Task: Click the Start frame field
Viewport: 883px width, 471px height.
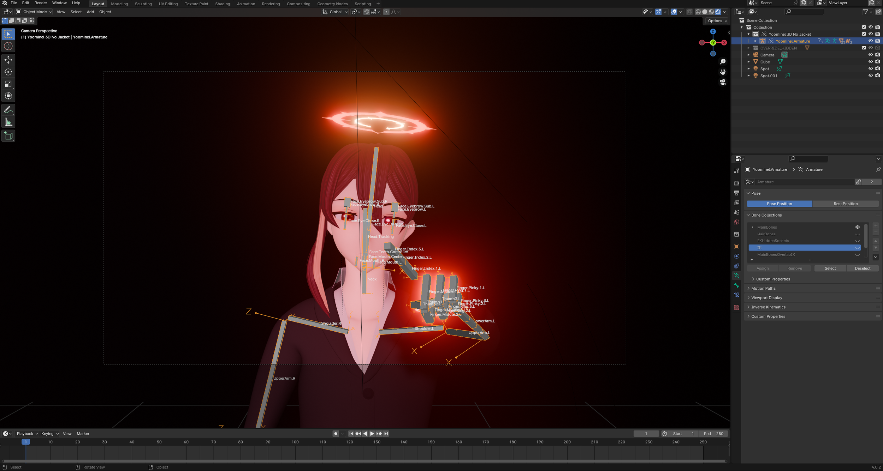Action: pyautogui.click(x=684, y=434)
